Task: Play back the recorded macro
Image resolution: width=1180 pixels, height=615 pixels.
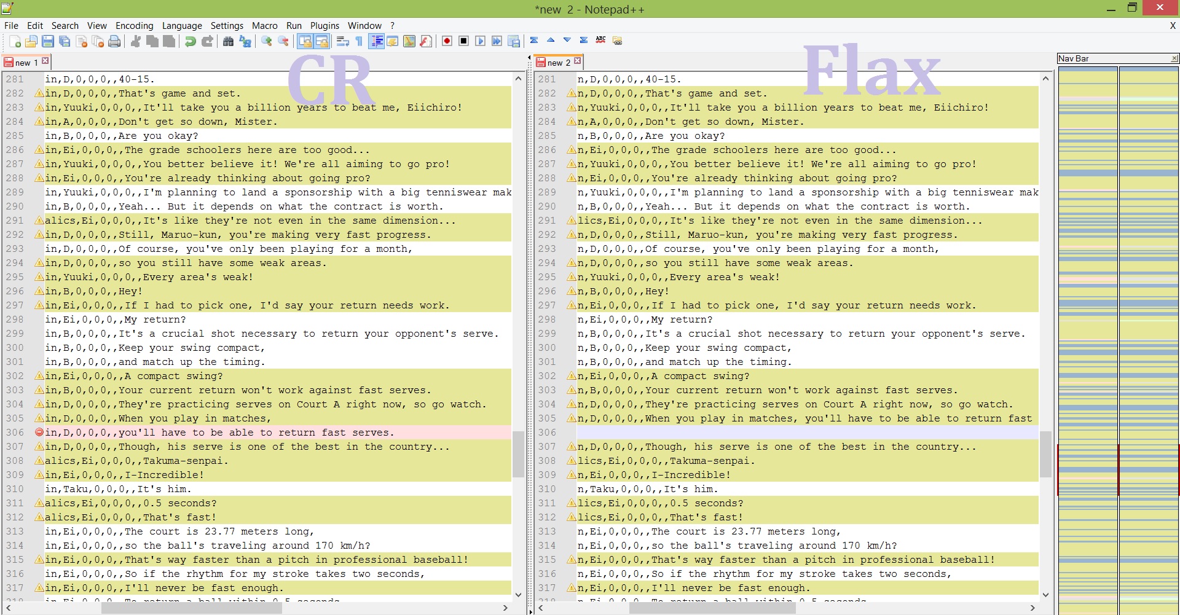Action: [480, 41]
